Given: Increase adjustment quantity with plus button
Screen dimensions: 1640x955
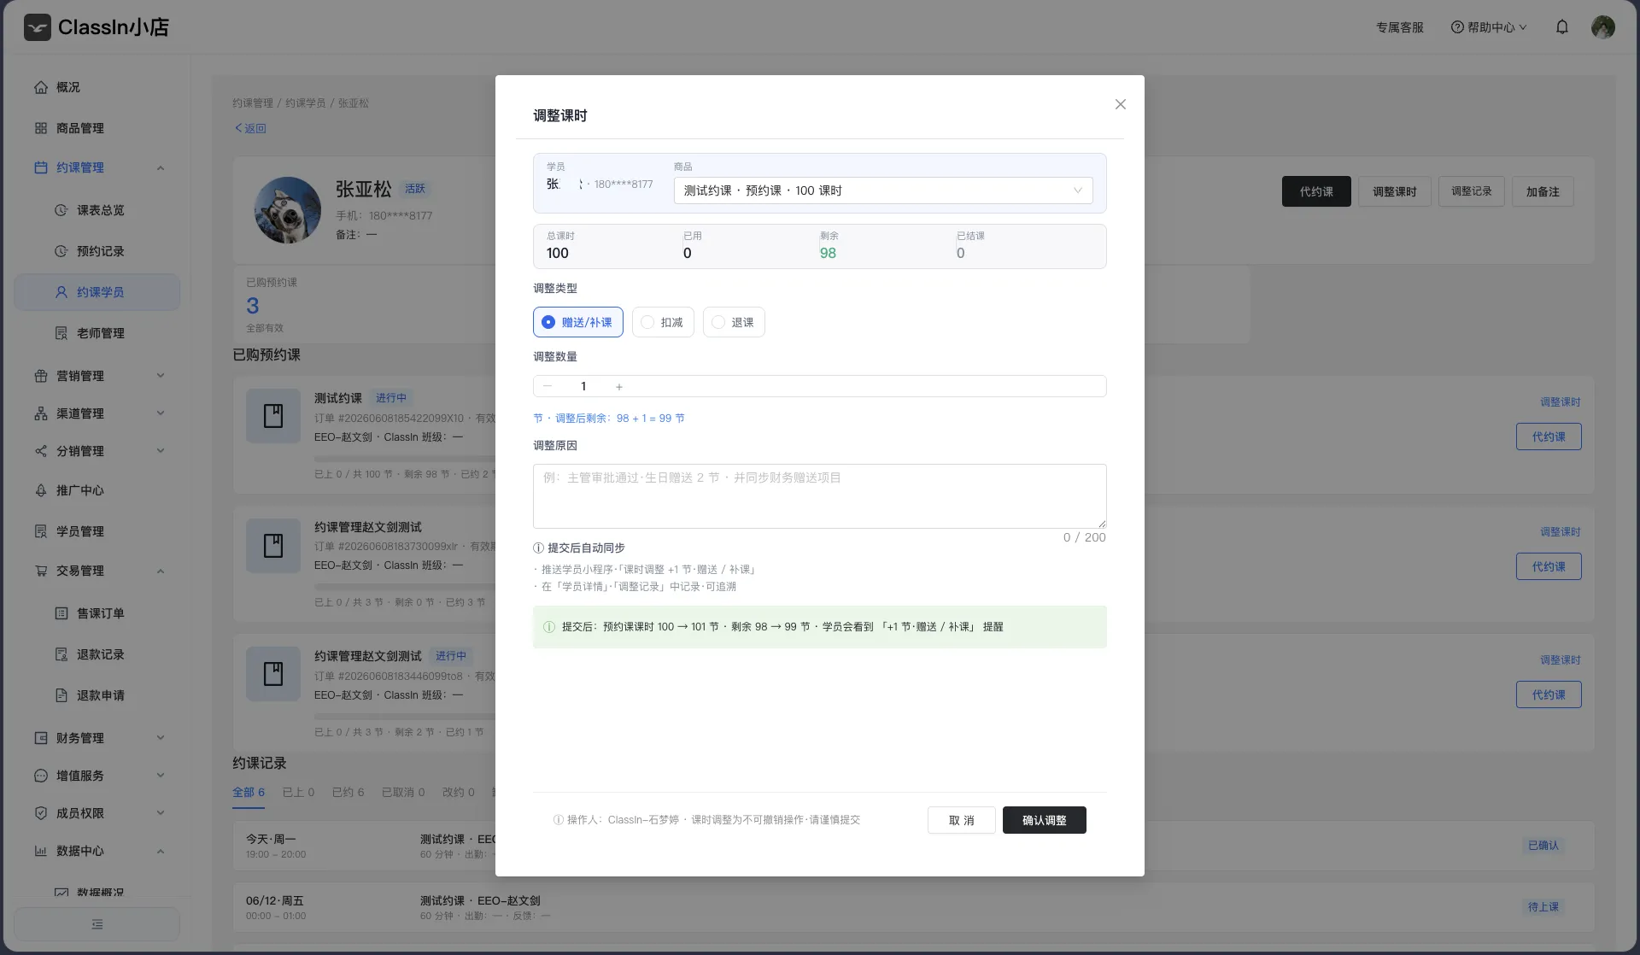Looking at the screenshot, I should (x=619, y=386).
